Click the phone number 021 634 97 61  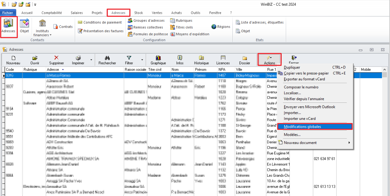tap(325, 159)
